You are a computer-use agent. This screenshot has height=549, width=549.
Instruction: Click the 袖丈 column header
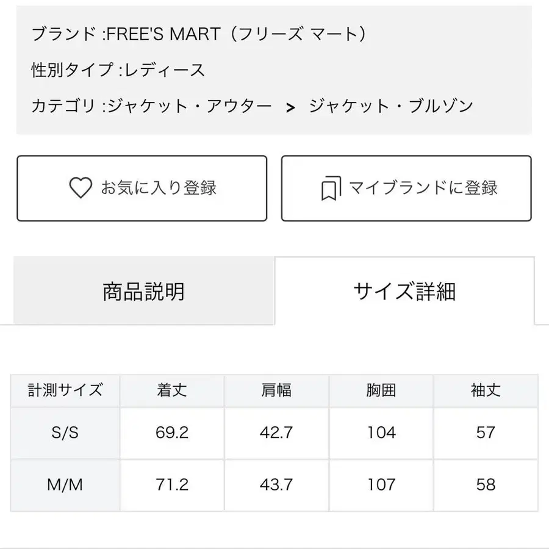[x=485, y=390]
